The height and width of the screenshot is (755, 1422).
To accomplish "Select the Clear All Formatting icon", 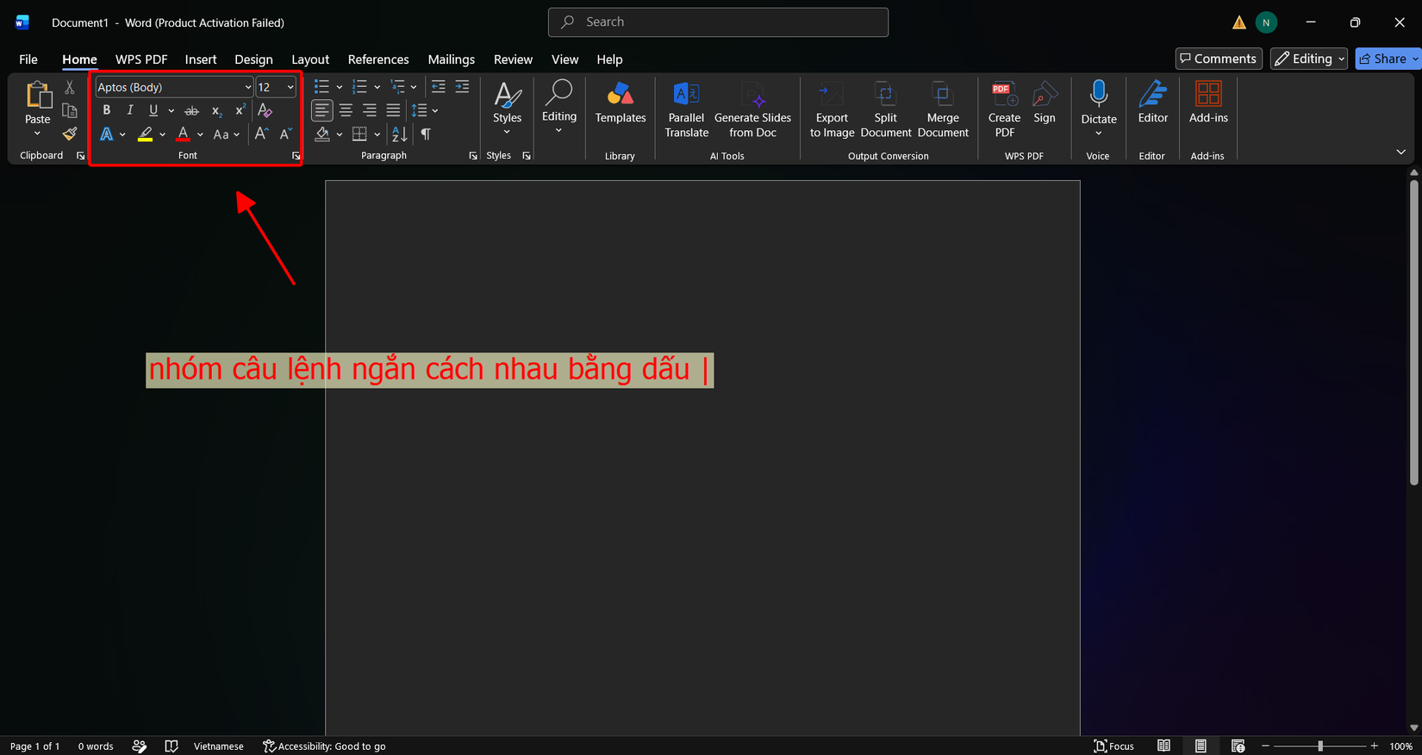I will point(265,110).
